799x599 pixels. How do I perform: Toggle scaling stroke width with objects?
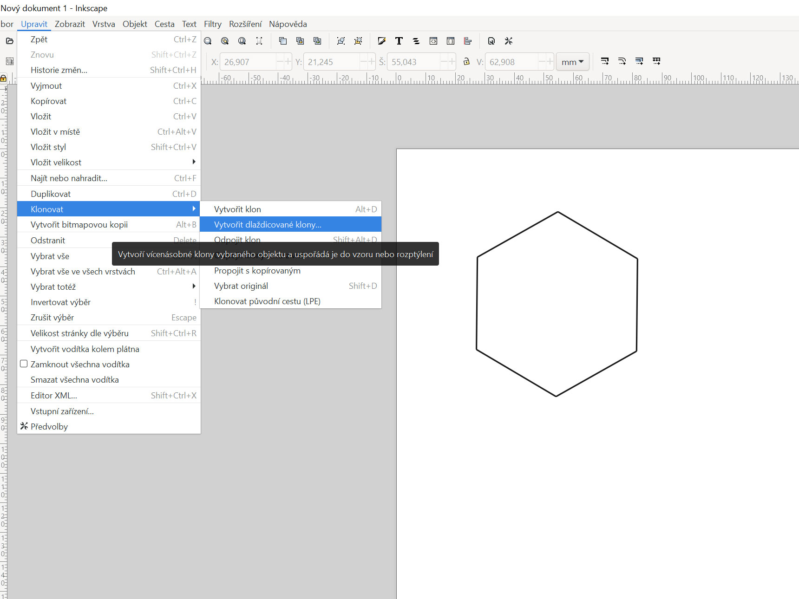(x=605, y=61)
